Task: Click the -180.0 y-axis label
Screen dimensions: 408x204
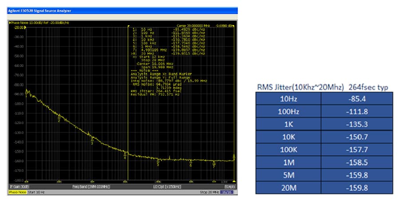Action: [19, 180]
